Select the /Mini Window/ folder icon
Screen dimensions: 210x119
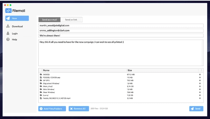[x=41, y=89]
